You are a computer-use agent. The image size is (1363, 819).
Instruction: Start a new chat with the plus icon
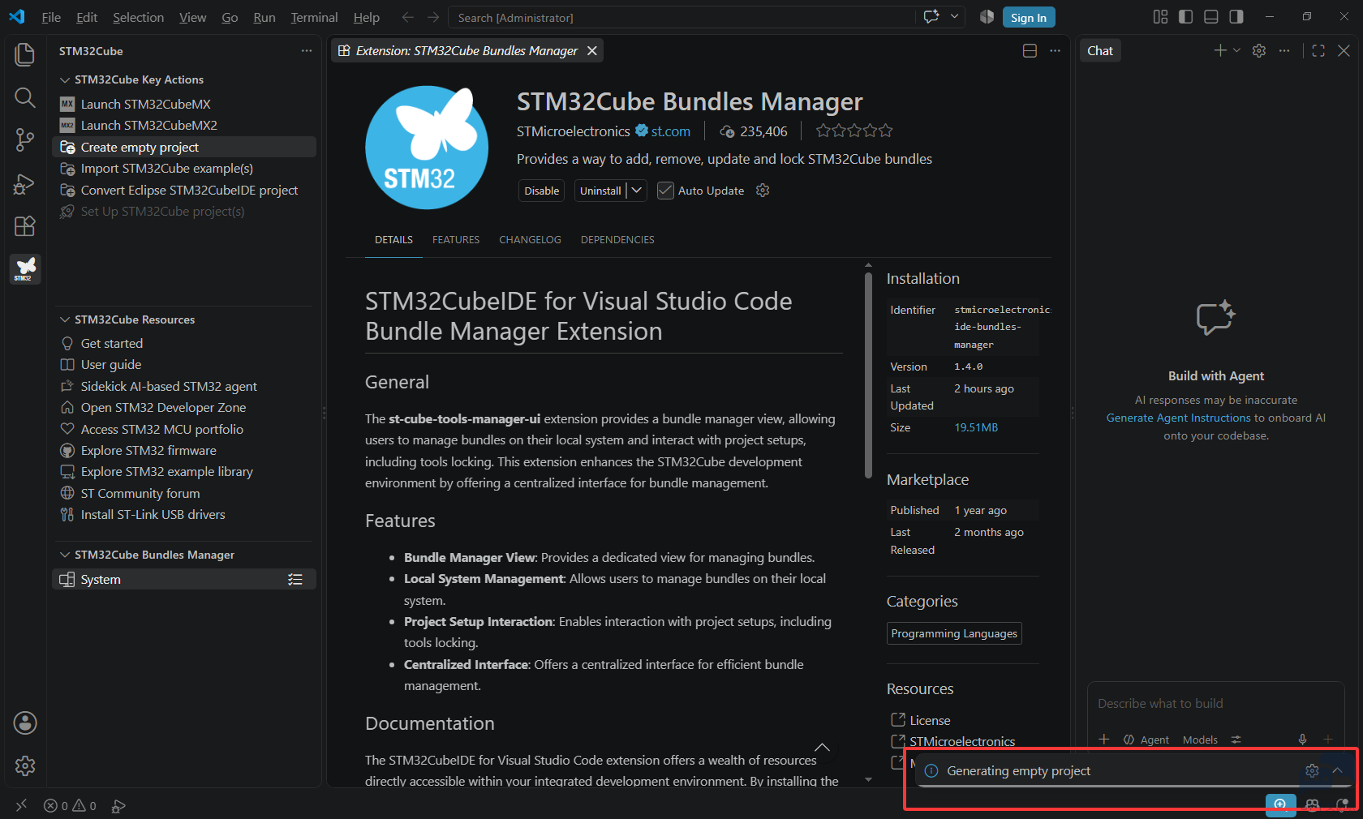point(1220,50)
